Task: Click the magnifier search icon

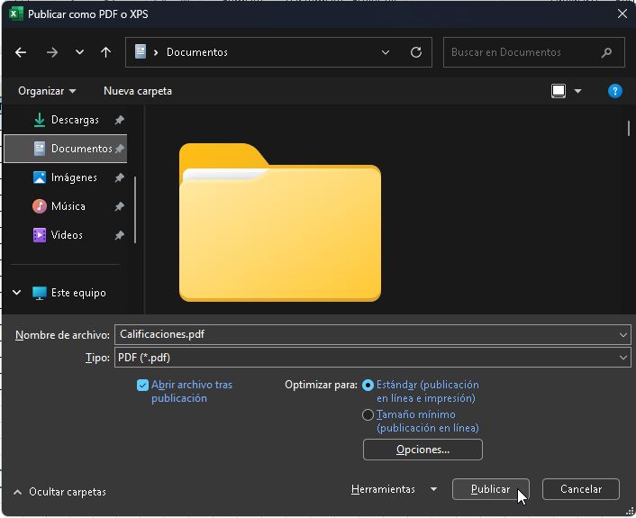Action: pyautogui.click(x=606, y=52)
